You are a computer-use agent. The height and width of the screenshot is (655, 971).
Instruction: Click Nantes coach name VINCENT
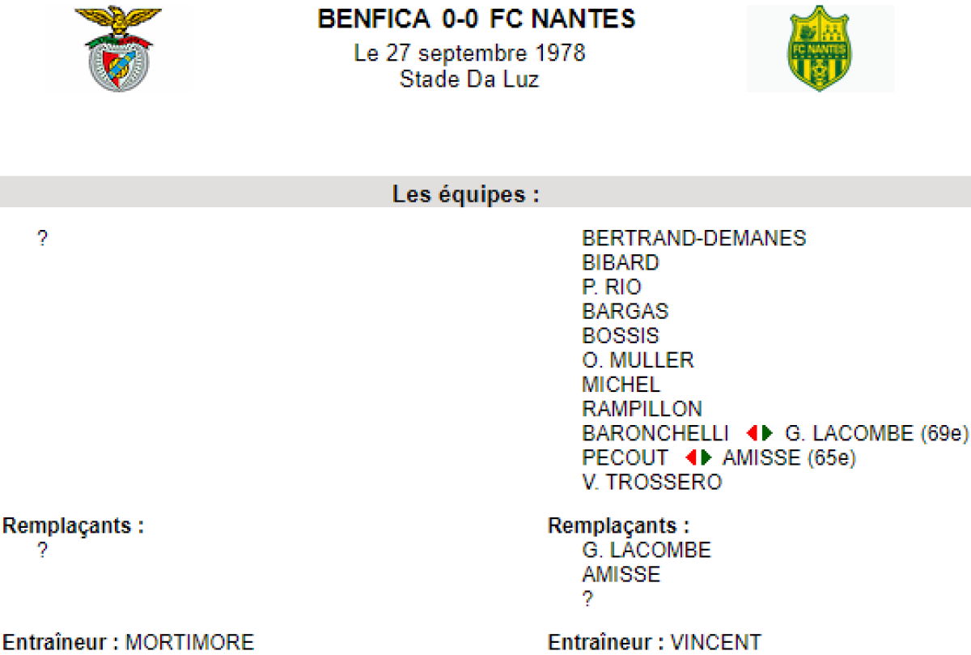(715, 643)
